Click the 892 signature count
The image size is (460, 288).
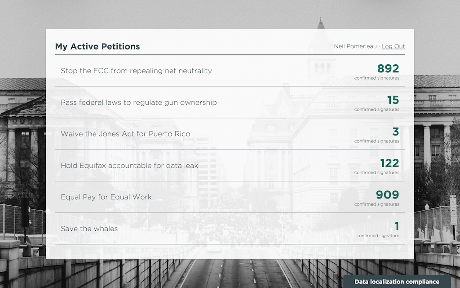click(x=388, y=68)
